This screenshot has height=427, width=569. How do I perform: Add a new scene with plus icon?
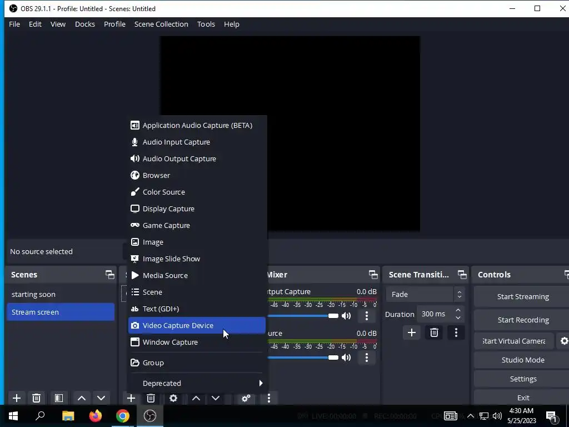coord(17,398)
